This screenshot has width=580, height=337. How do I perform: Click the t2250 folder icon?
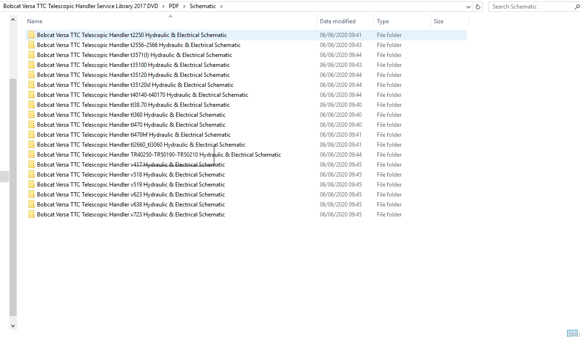(31, 35)
